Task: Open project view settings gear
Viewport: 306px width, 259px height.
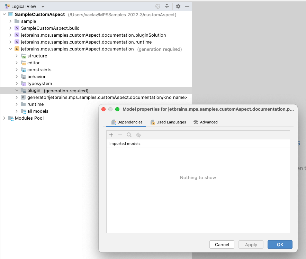Action: click(x=178, y=6)
